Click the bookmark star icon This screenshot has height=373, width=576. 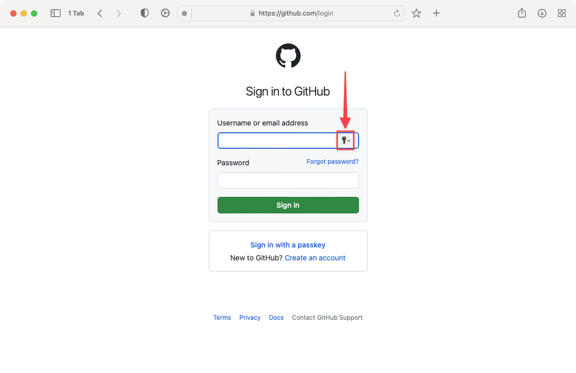[x=416, y=13]
